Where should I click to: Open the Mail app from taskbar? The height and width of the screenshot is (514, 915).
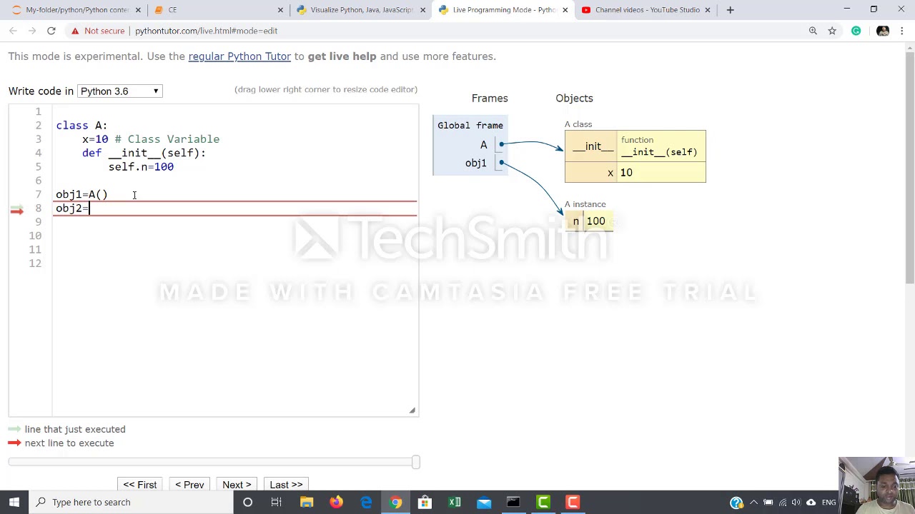coord(484,502)
